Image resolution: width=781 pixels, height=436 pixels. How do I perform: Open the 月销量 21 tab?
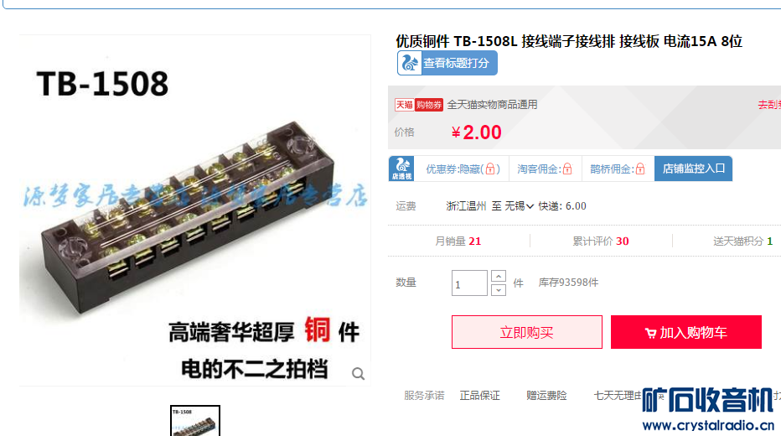pos(458,241)
